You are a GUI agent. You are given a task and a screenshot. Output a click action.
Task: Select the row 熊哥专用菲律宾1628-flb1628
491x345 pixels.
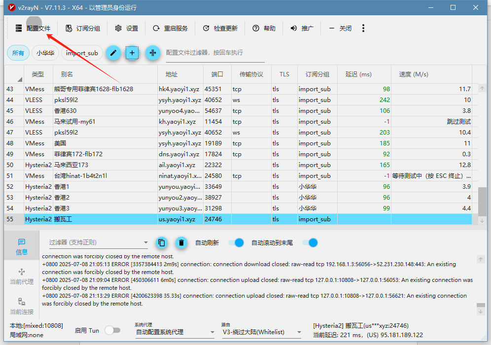238,89
